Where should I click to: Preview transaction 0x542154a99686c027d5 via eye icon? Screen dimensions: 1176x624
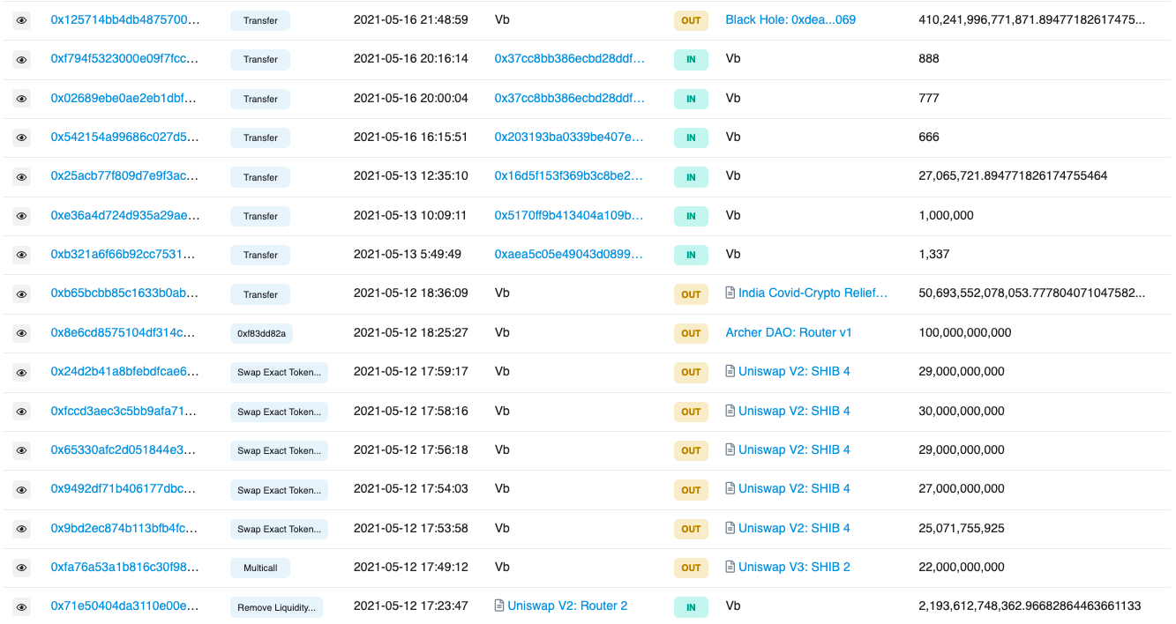point(22,137)
